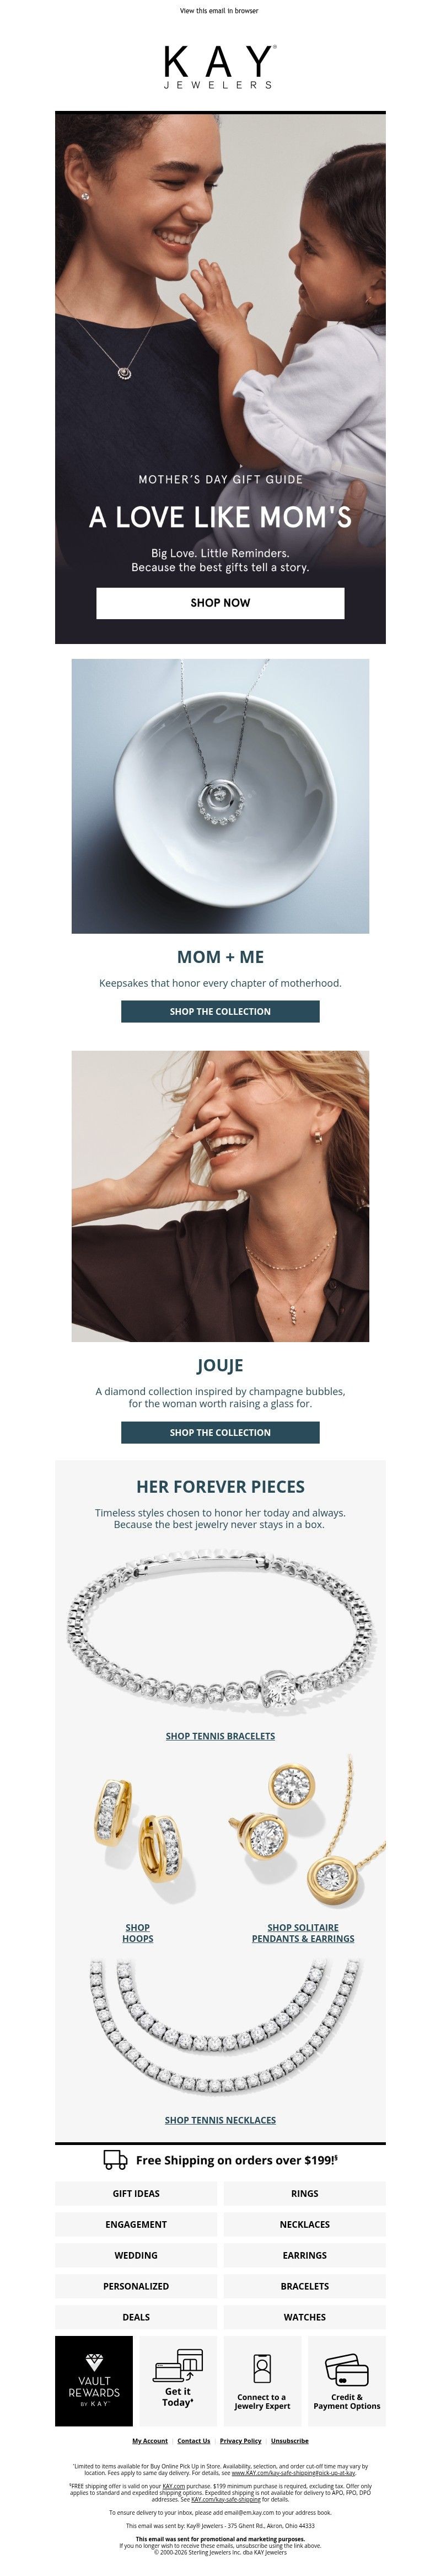Click the Shop Tennis Bracelets link

(220, 1736)
